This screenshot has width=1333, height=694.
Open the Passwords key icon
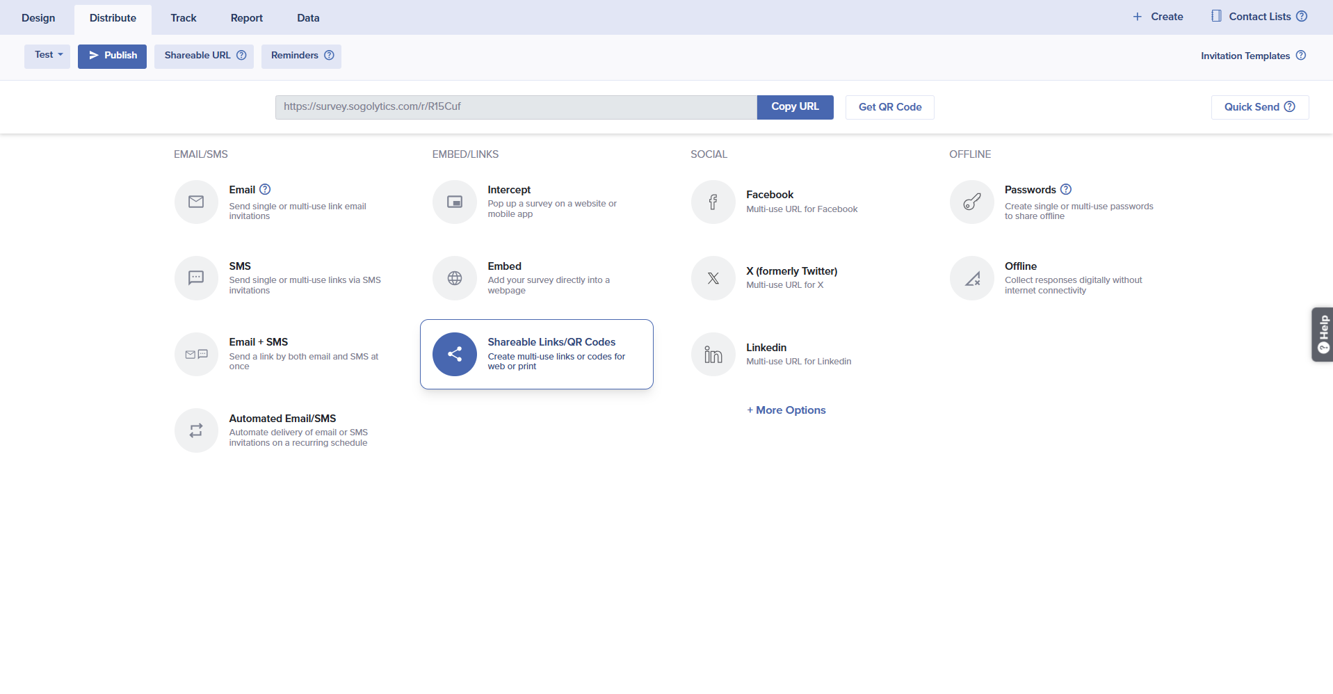point(971,202)
